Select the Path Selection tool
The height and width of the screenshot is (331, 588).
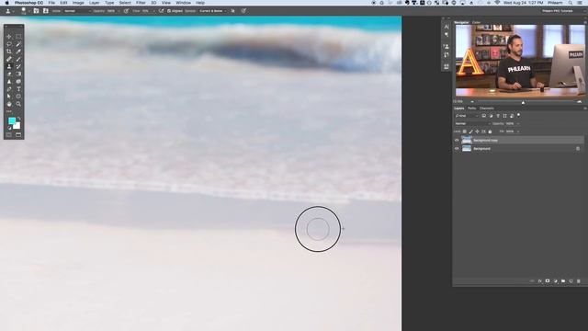(9, 97)
